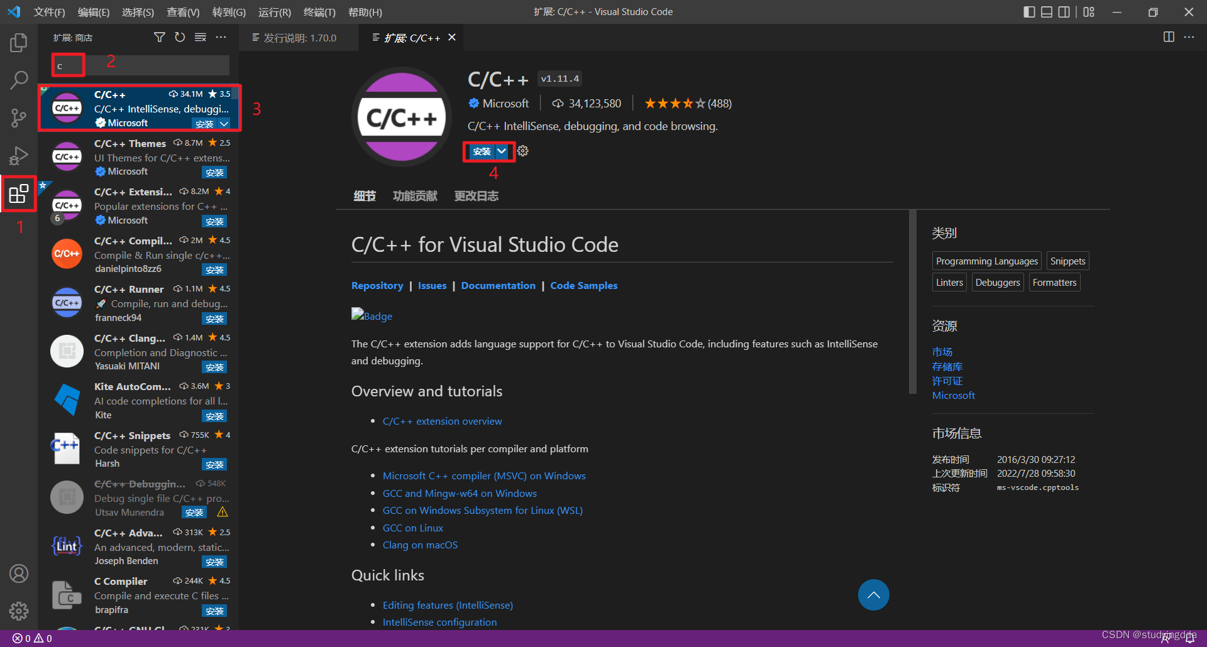Clear extensions search results icon
This screenshot has width=1207, height=647.
201,38
